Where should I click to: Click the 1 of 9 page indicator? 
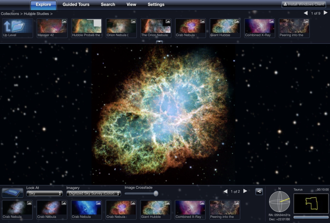click(315, 13)
